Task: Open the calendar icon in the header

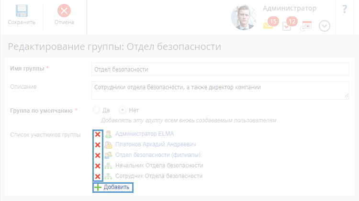Action: 306,26
